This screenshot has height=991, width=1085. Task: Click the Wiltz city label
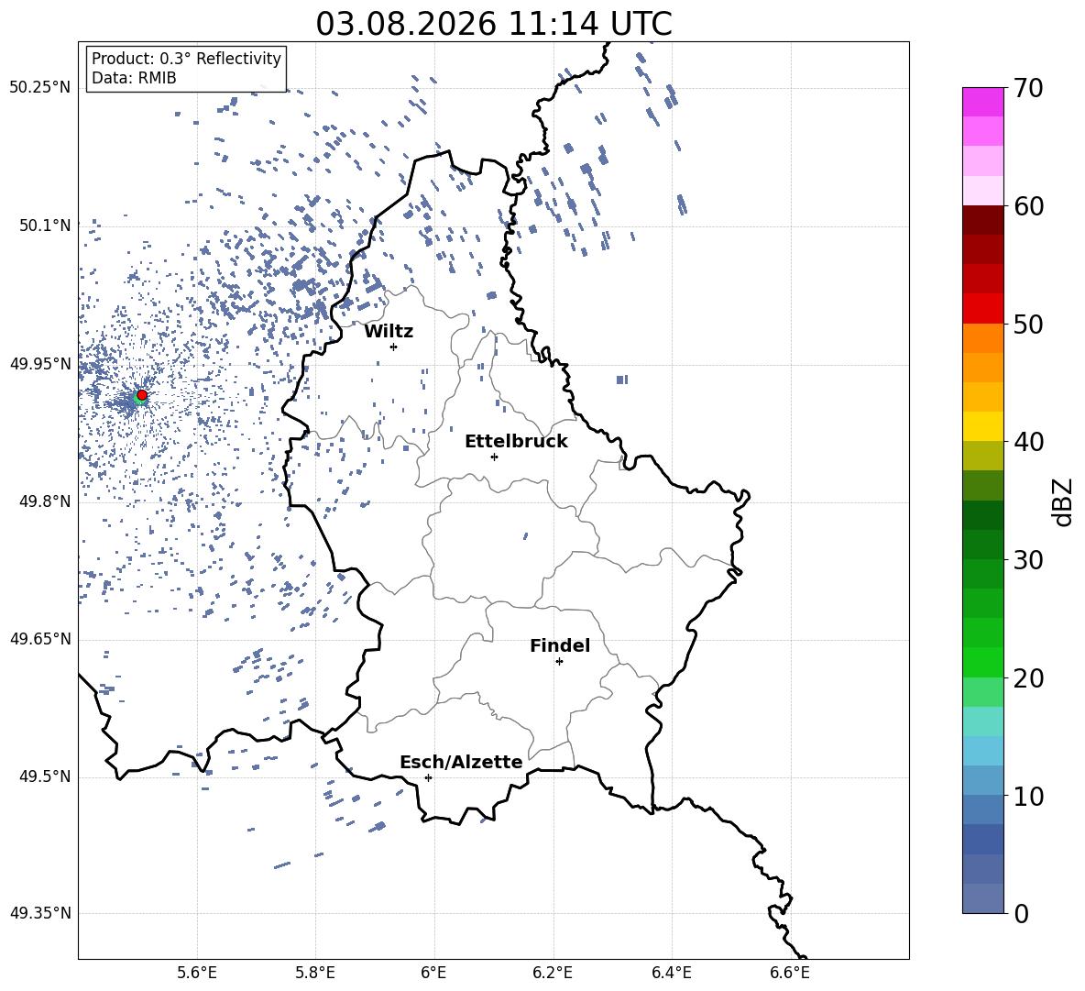[x=389, y=331]
